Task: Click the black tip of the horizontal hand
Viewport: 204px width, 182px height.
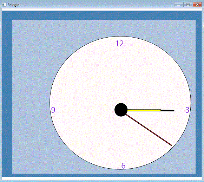Action: [x=167, y=111]
